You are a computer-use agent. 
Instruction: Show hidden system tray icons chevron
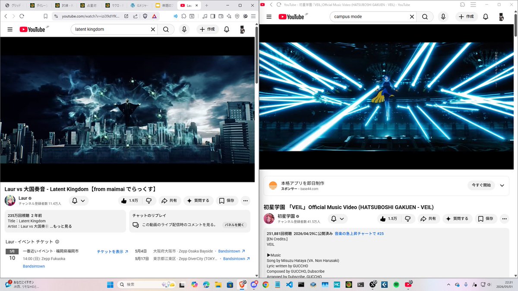tap(448, 285)
